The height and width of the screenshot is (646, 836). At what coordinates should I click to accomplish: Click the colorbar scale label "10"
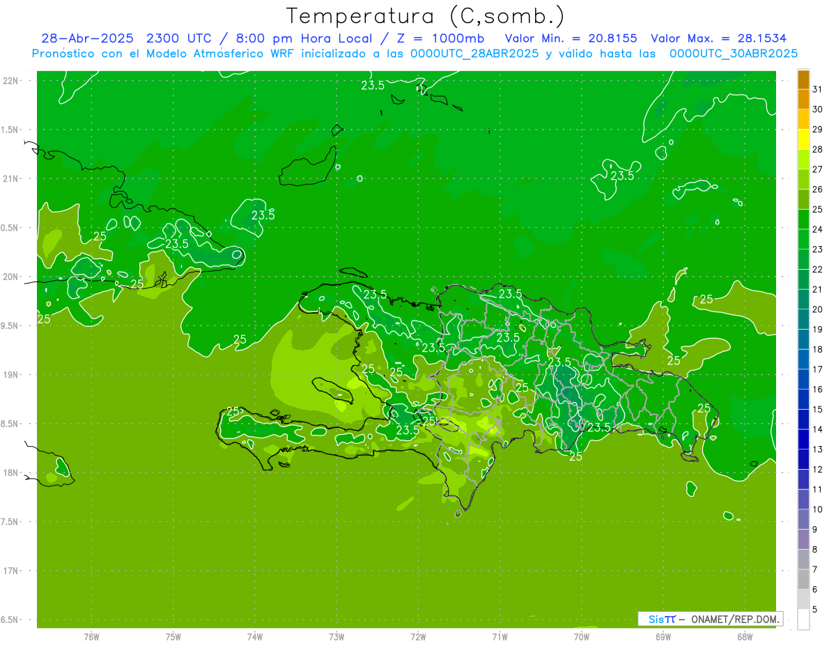pyautogui.click(x=817, y=509)
